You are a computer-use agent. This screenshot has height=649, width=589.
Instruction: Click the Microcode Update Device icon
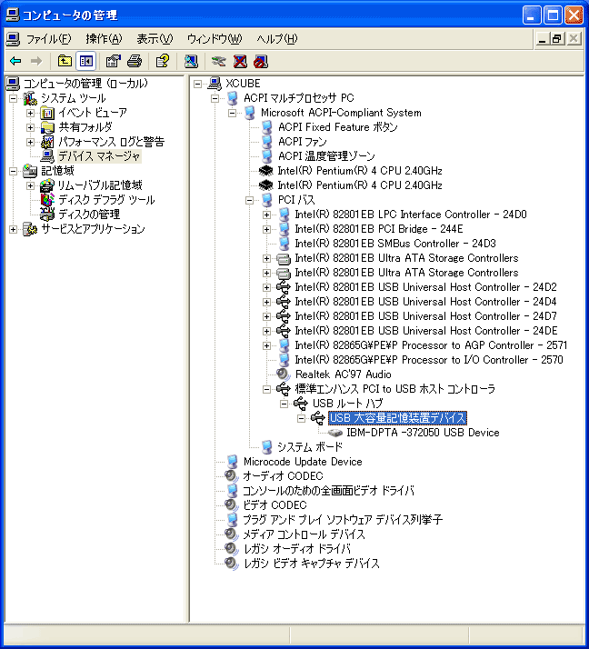tap(232, 462)
